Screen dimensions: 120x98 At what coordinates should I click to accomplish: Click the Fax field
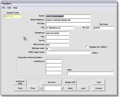(x=57, y=37)
